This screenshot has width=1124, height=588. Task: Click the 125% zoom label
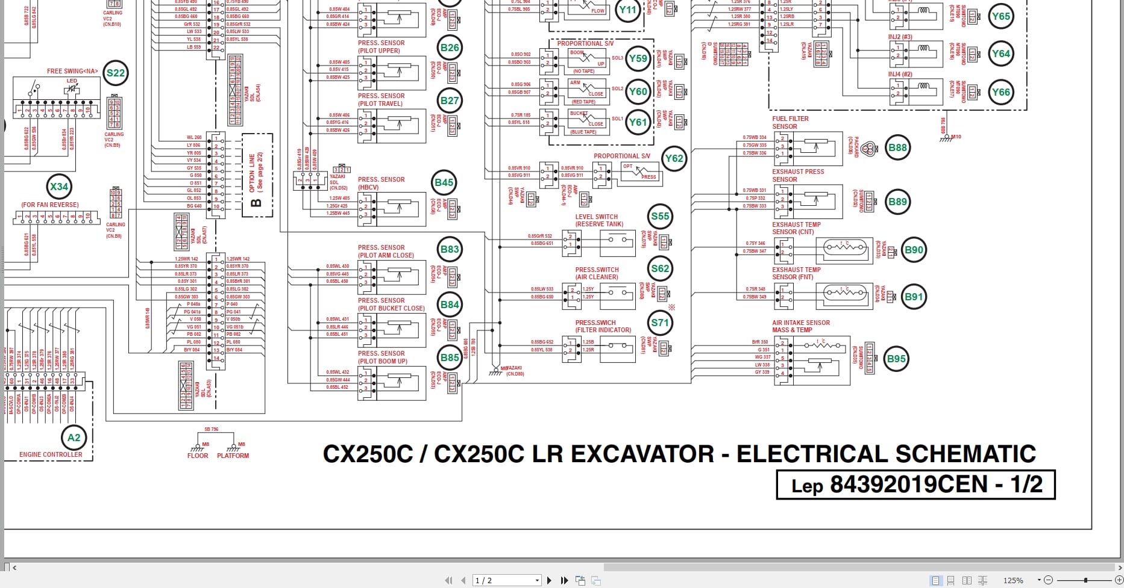pos(1014,580)
